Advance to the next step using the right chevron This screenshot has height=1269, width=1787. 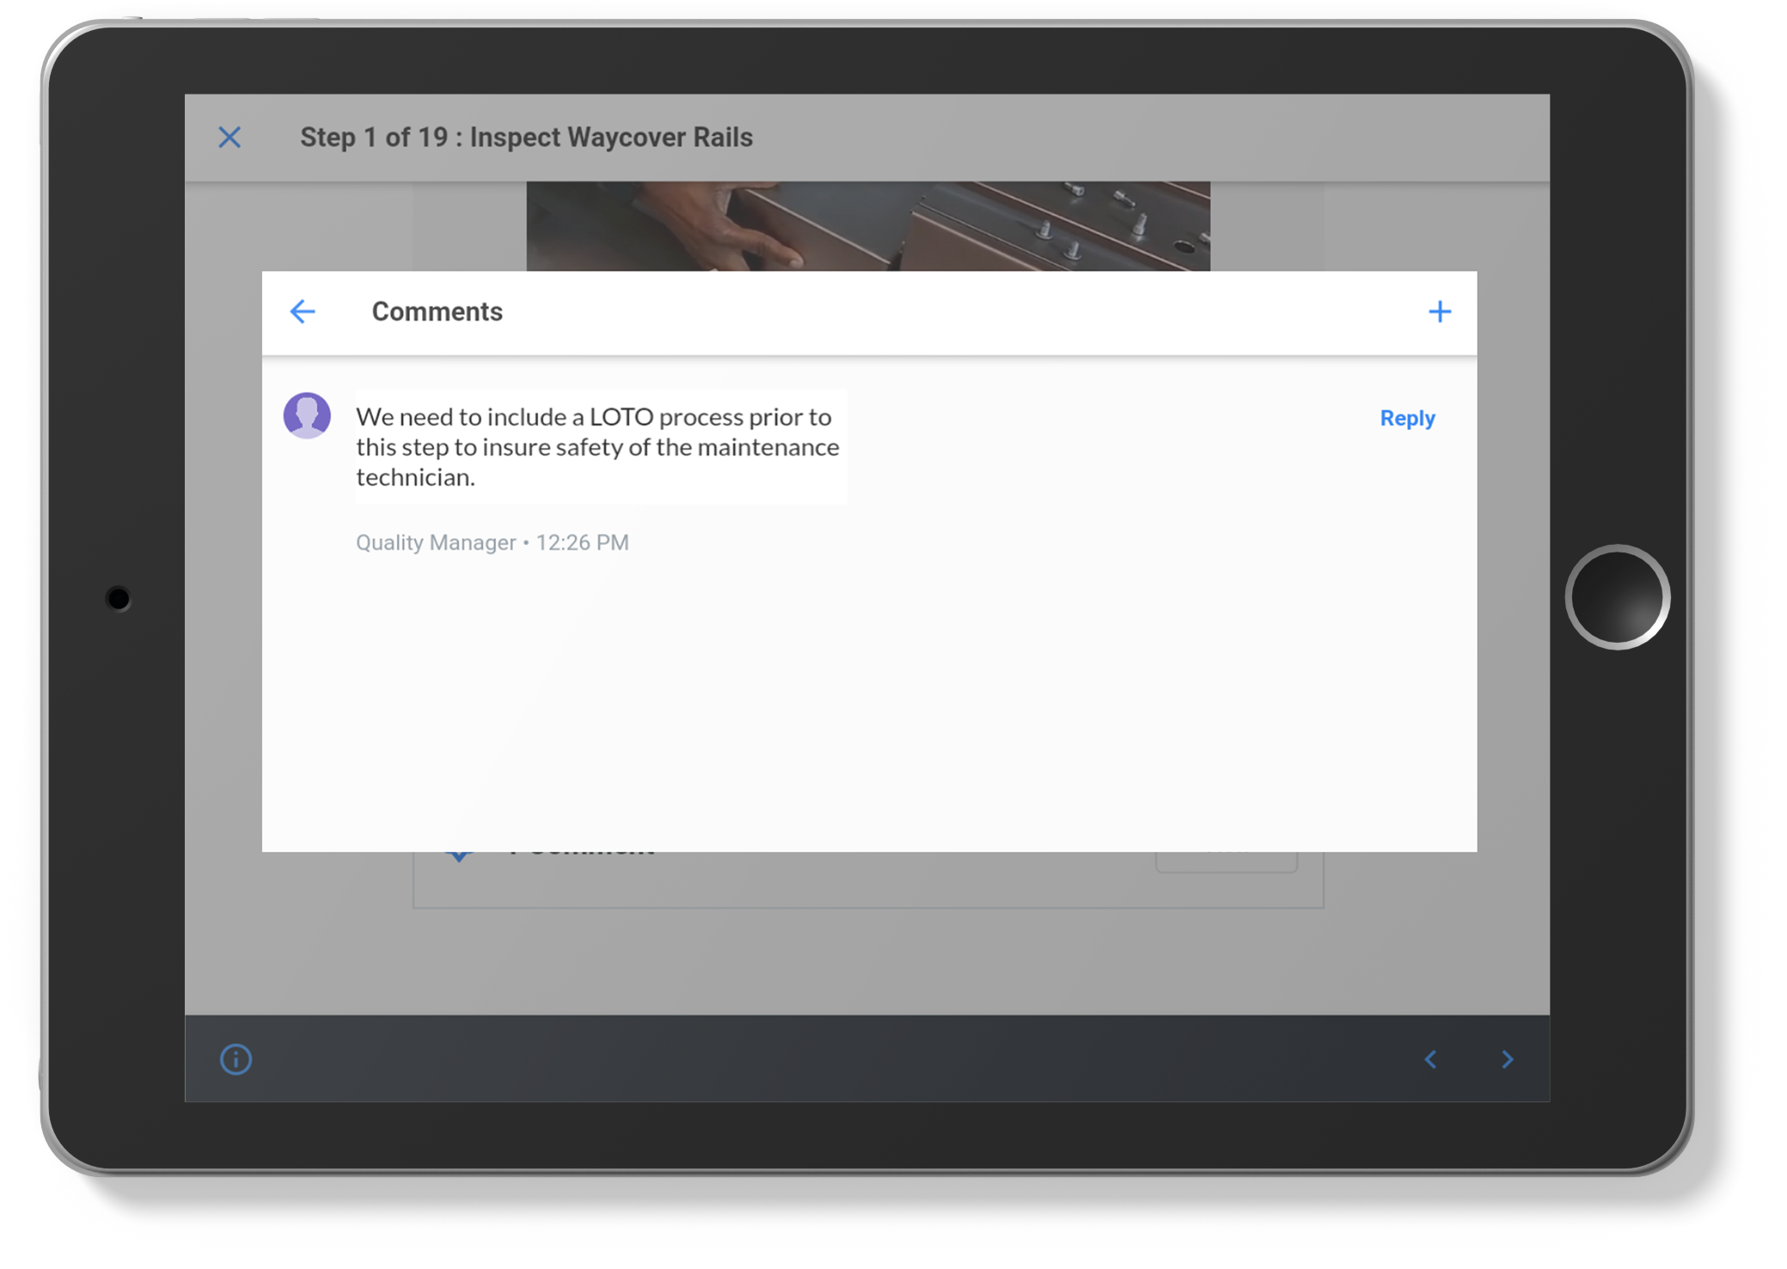(1508, 1059)
